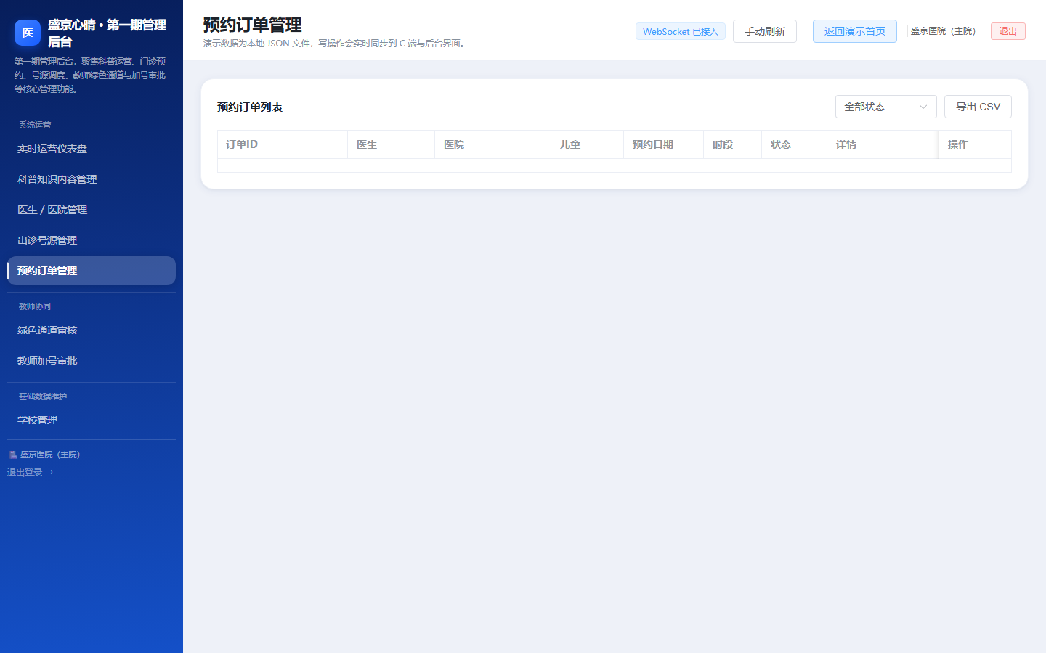Open 学校管理 menu entry
Image resolution: width=1046 pixels, height=653 pixels.
click(x=92, y=420)
